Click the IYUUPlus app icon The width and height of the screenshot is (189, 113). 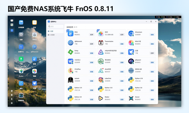(70, 70)
